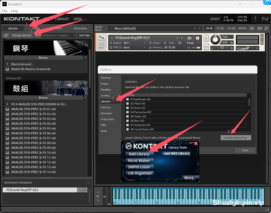Mute the instrument with M button in rack
The width and height of the screenshot is (271, 213).
click(206, 47)
